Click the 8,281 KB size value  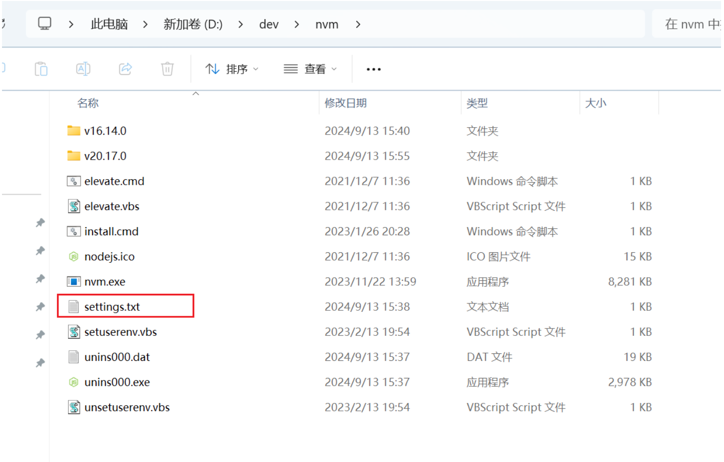[630, 282]
